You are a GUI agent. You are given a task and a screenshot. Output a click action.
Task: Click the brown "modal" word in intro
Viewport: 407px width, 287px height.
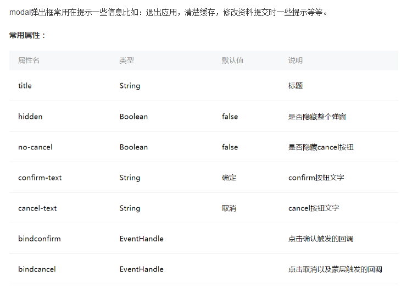[19, 12]
